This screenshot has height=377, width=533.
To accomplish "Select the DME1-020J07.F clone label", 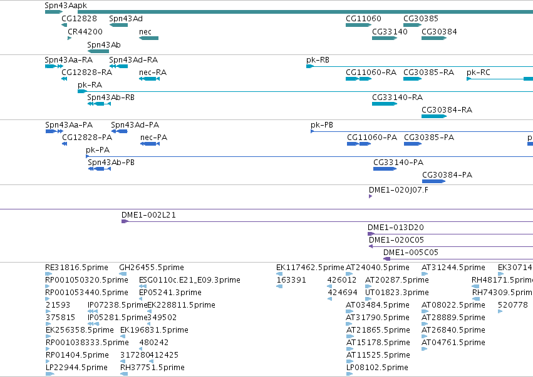I will click(398, 190).
